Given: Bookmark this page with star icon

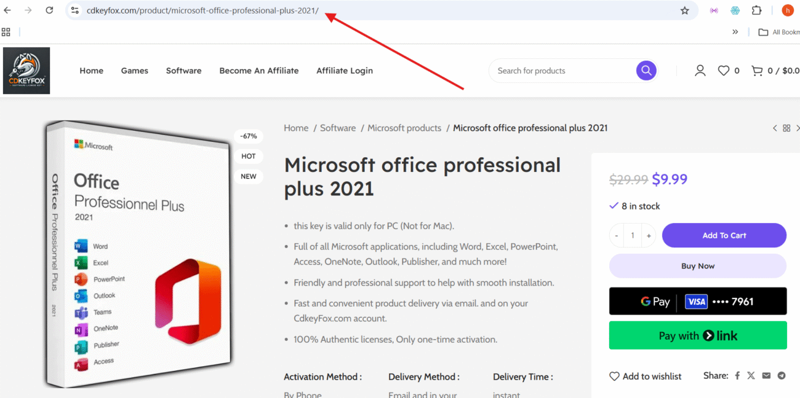Looking at the screenshot, I should pyautogui.click(x=684, y=10).
